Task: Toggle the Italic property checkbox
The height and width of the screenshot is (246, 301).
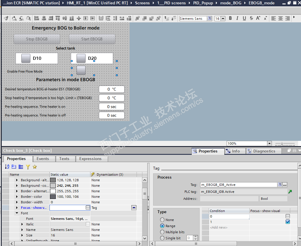Action: click(88, 224)
